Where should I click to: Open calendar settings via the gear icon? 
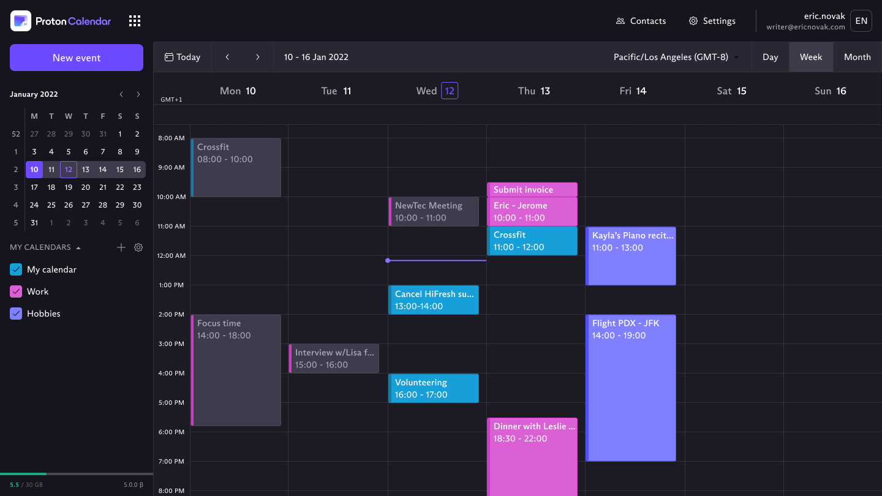(x=138, y=247)
